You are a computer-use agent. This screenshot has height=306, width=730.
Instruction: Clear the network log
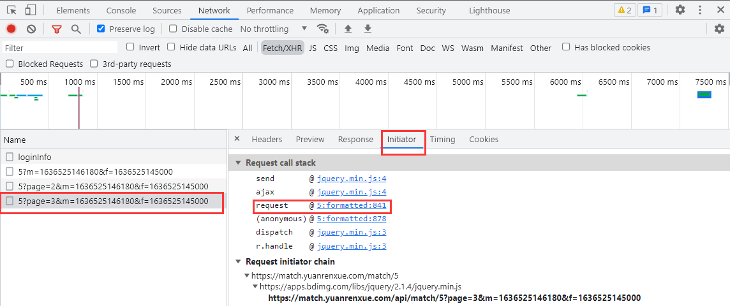pos(31,29)
